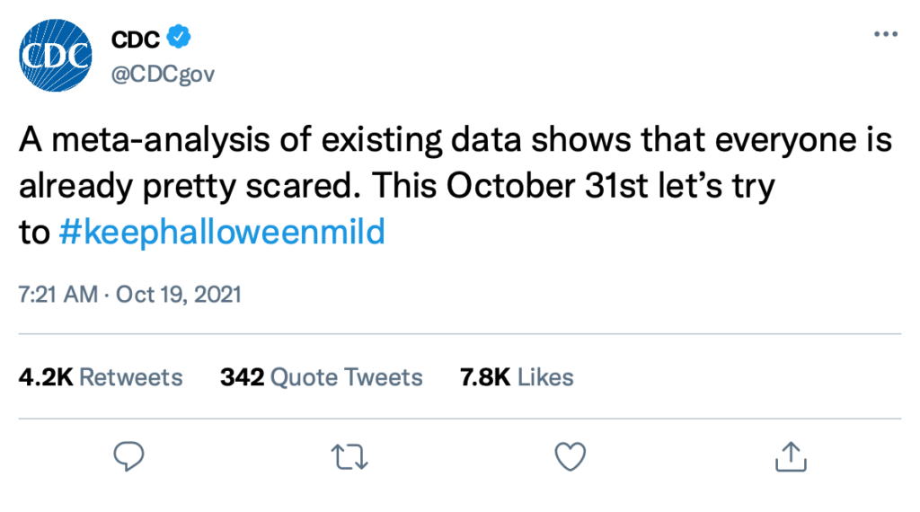Open the CDC profile avatar
Image resolution: width=920 pixels, height=512 pixels.
tap(56, 56)
